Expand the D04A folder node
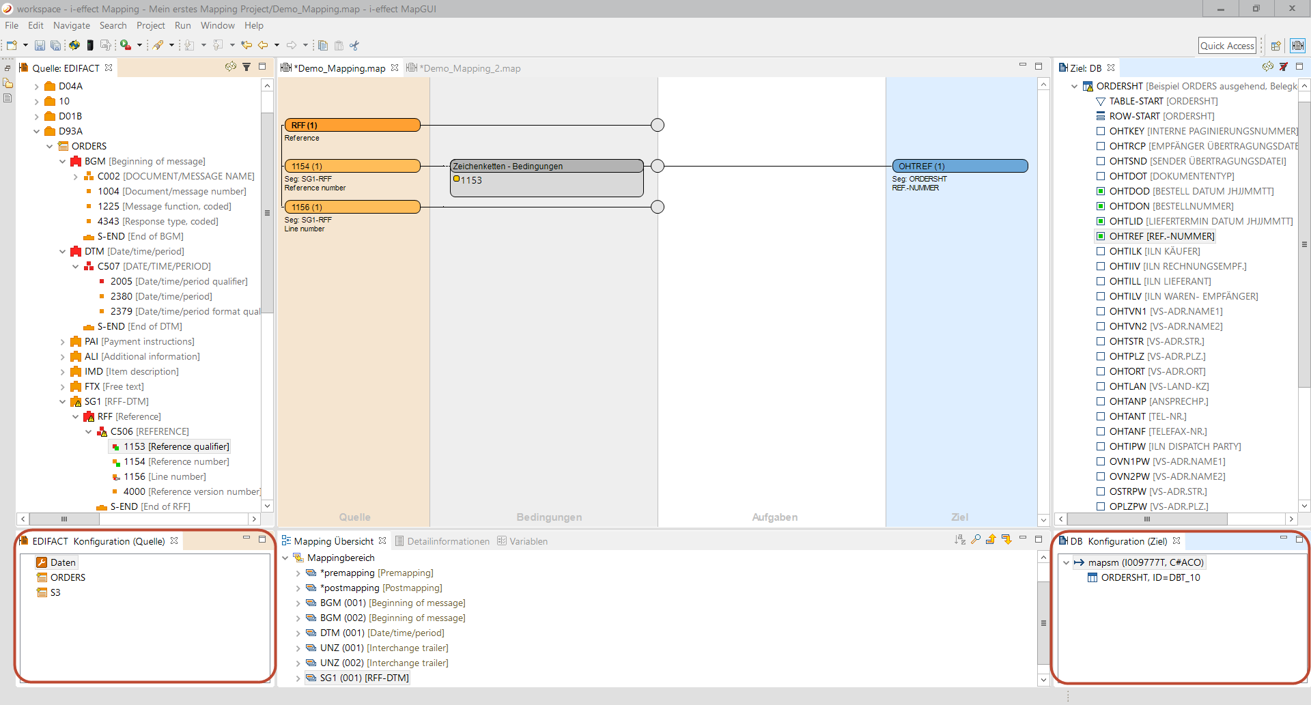This screenshot has height=705, width=1311. coord(37,87)
